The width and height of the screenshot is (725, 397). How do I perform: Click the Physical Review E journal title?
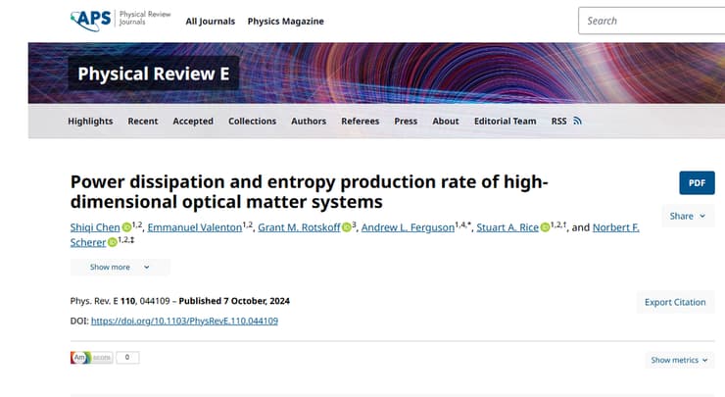153,74
